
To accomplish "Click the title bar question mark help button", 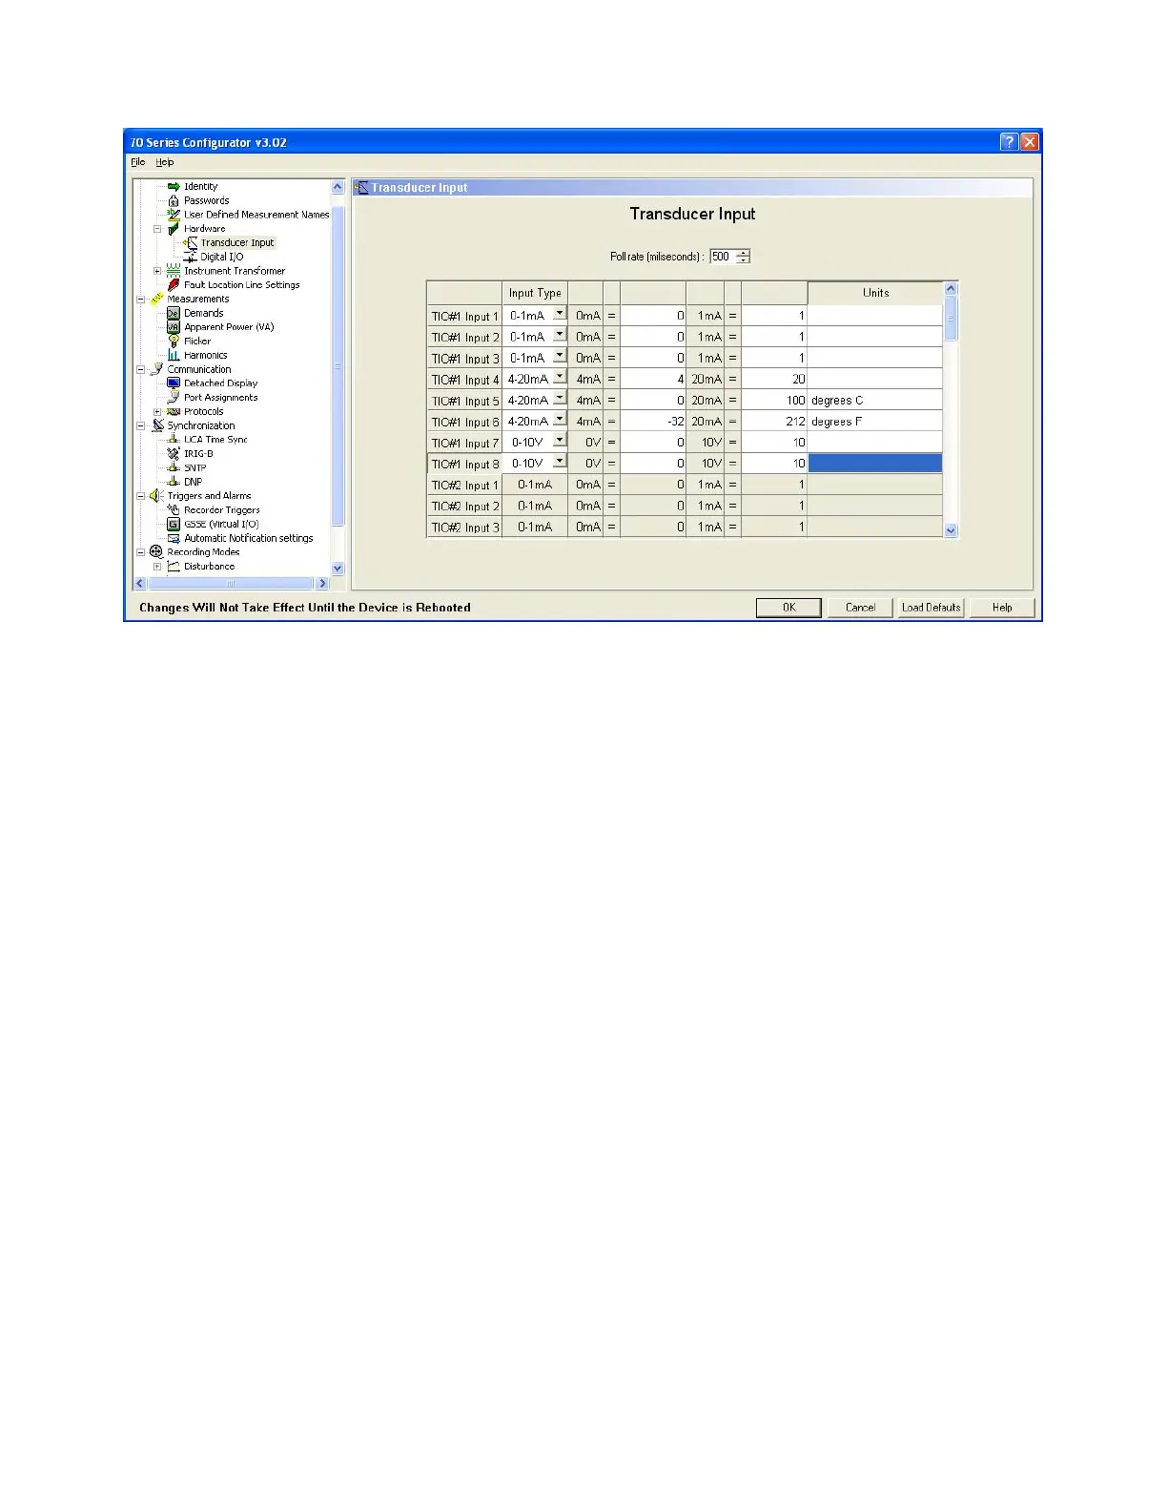I will tap(1009, 142).
